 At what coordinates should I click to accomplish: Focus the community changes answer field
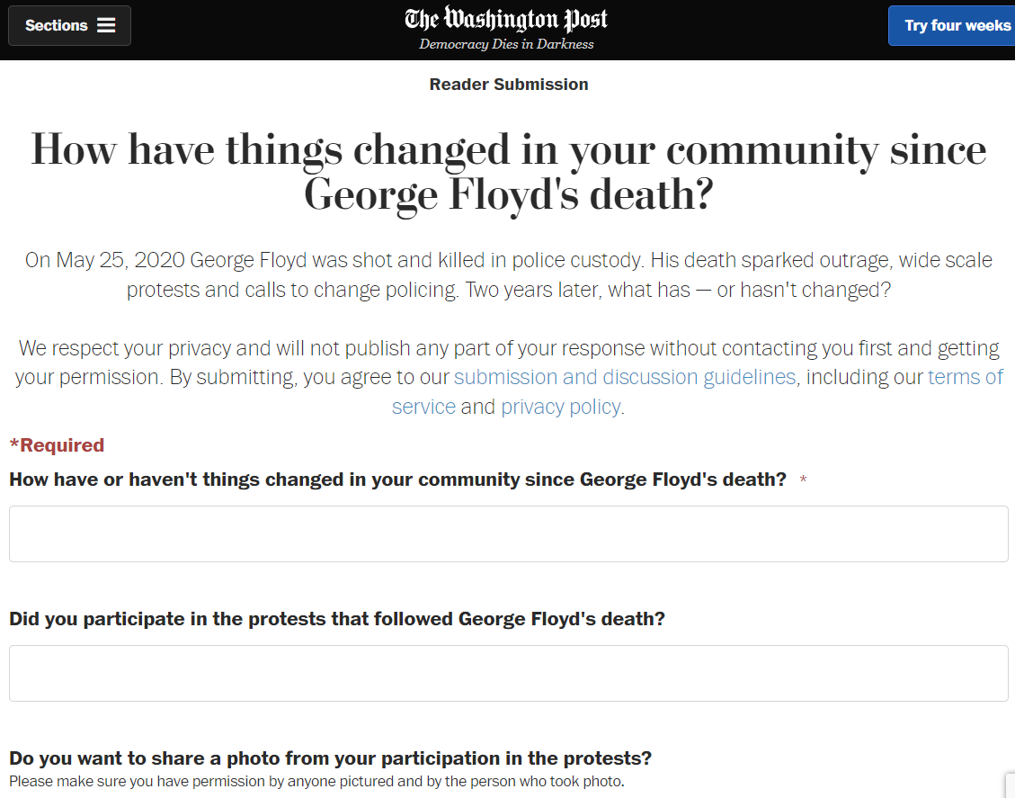coord(509,533)
